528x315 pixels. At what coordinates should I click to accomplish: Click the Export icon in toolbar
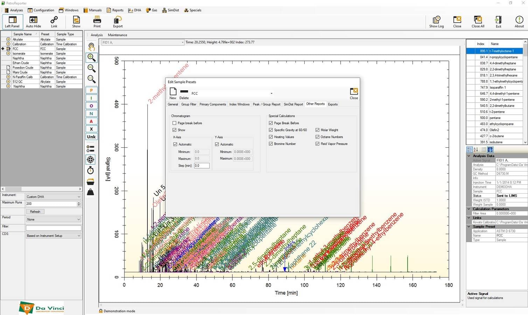(118, 22)
